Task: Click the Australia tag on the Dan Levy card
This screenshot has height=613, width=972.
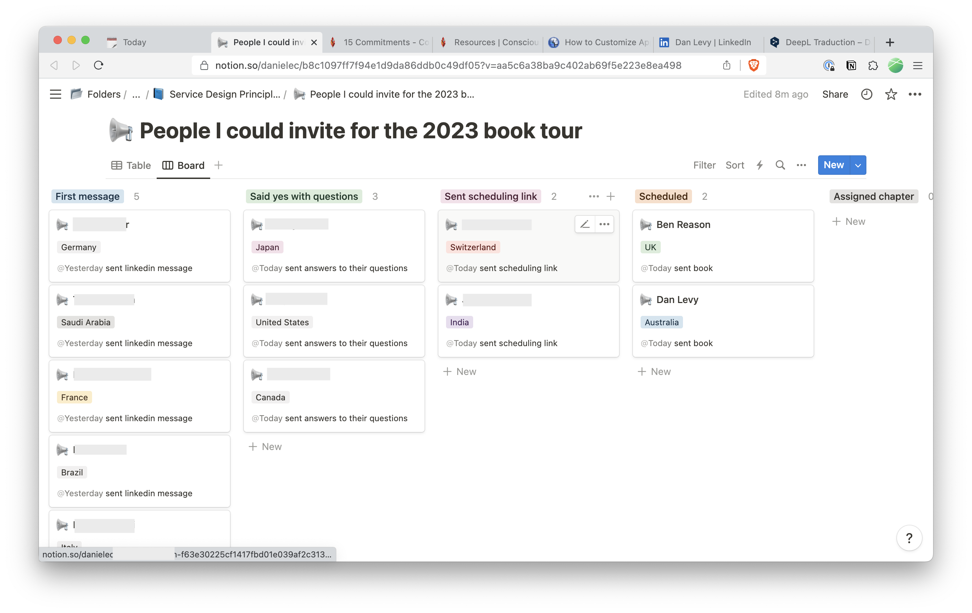Action: 661,322
